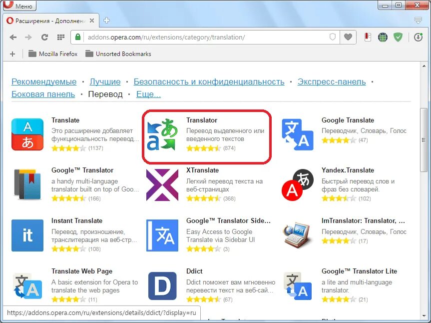Open Безопасность и конфиденциальность category

[209, 81]
